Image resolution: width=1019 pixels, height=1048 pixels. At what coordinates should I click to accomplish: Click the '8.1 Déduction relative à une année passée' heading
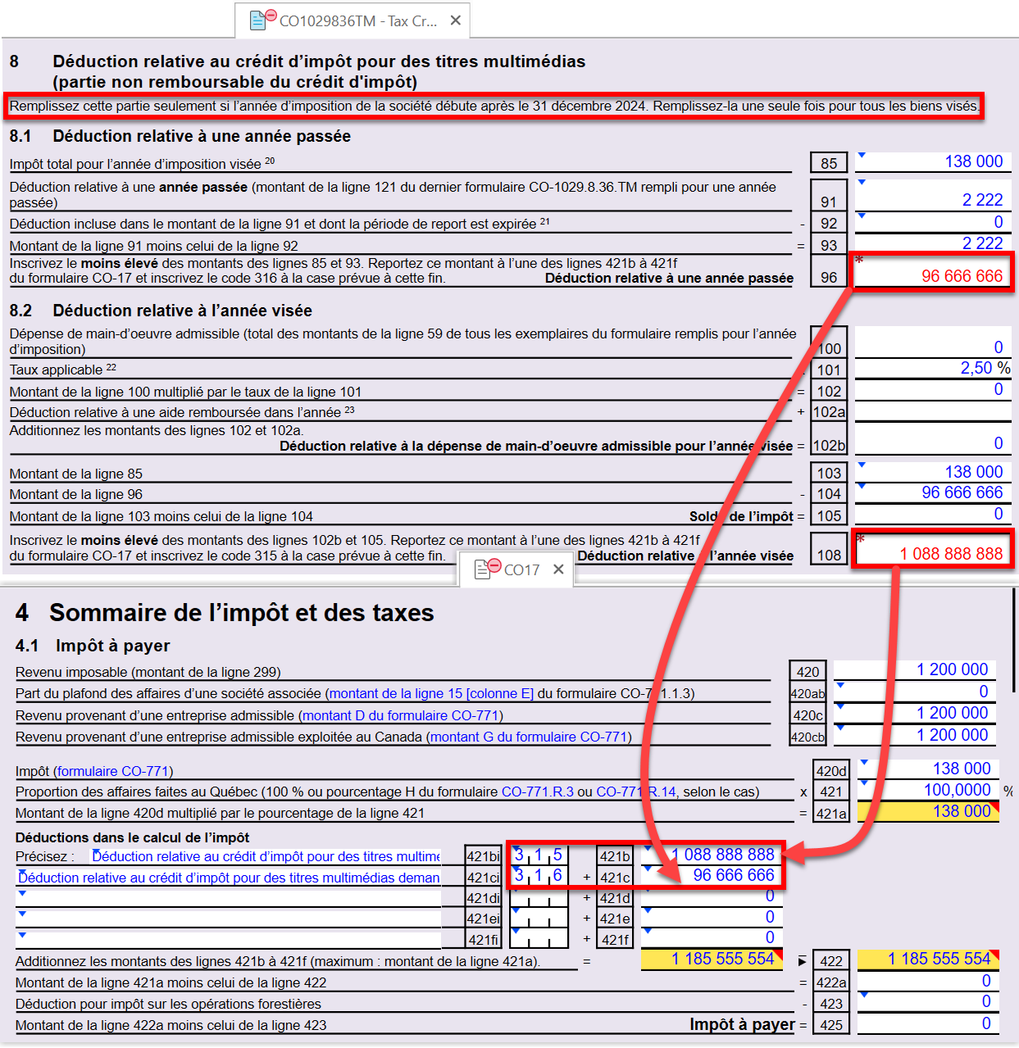[180, 136]
